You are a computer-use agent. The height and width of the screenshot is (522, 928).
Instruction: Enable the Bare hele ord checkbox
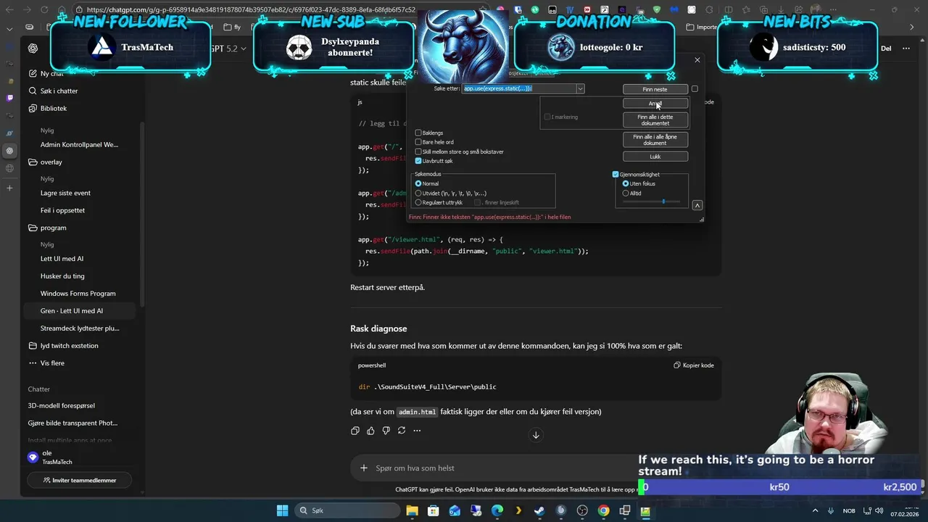[418, 142]
